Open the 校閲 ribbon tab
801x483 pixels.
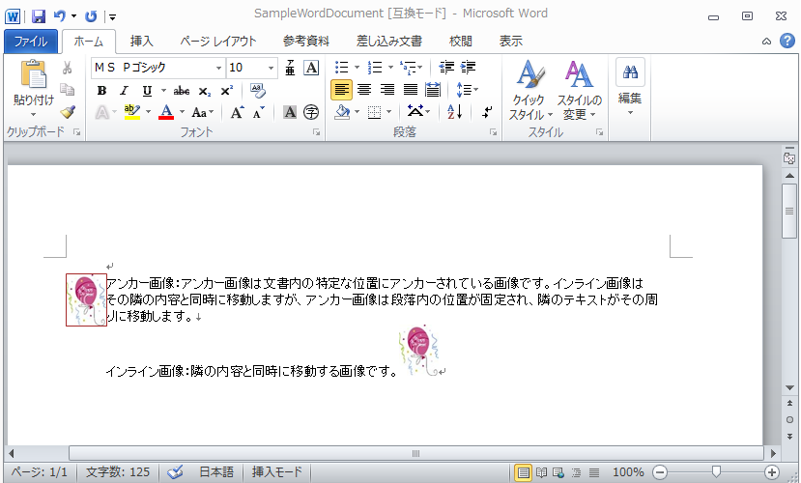[461, 41]
